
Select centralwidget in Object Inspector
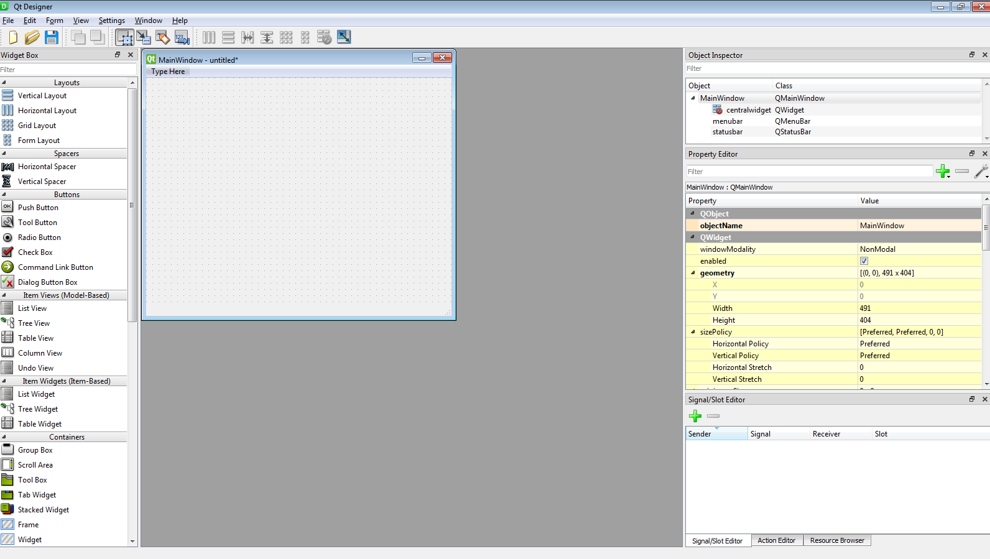click(x=748, y=110)
